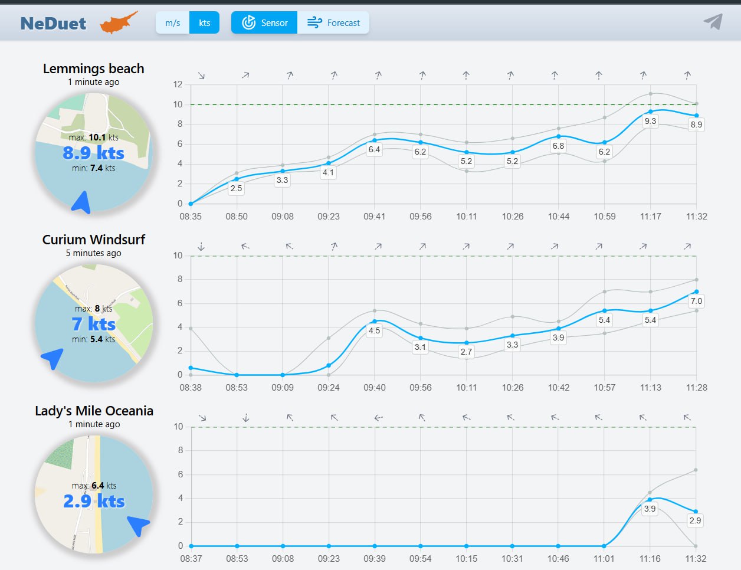
Task: Click wind direction arrow above 08:35 on Lemmings chart
Action: pos(201,76)
